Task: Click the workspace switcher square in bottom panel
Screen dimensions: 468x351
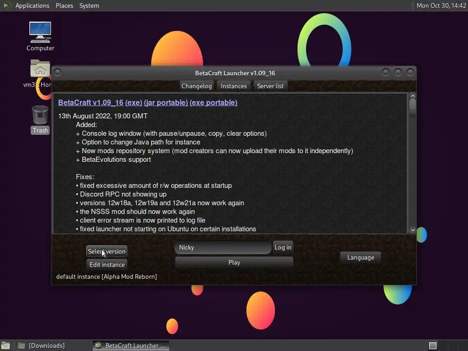Action: click(x=433, y=346)
